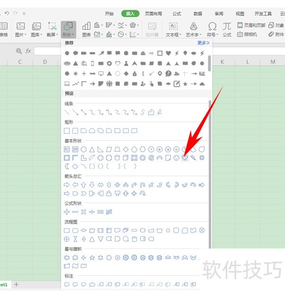Open the Review (审阅) tab

pyautogui.click(x=219, y=14)
